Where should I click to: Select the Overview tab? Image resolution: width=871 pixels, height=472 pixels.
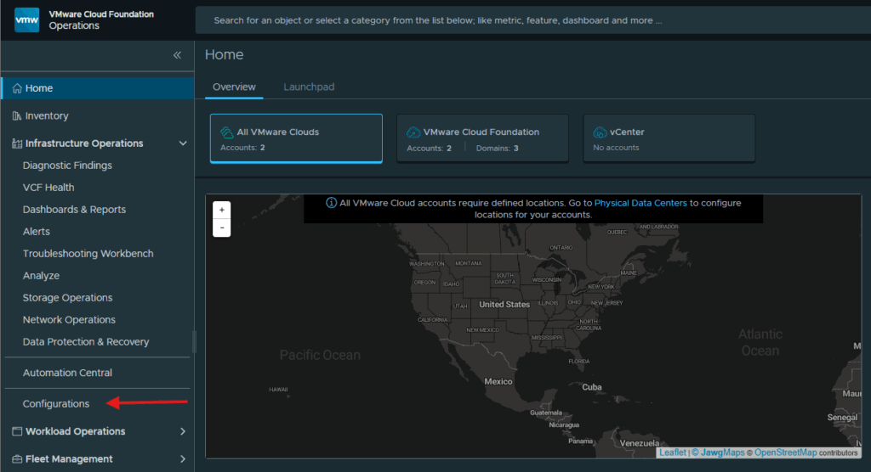(x=234, y=87)
